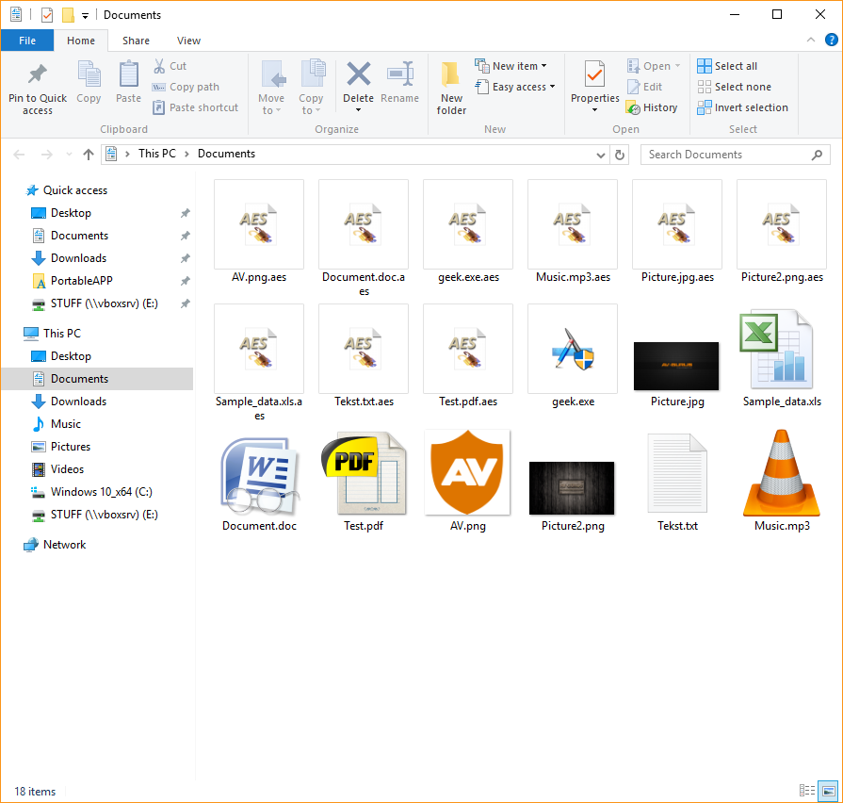Switch to large icons view in status bar
Image resolution: width=843 pixels, height=803 pixels.
tap(828, 791)
